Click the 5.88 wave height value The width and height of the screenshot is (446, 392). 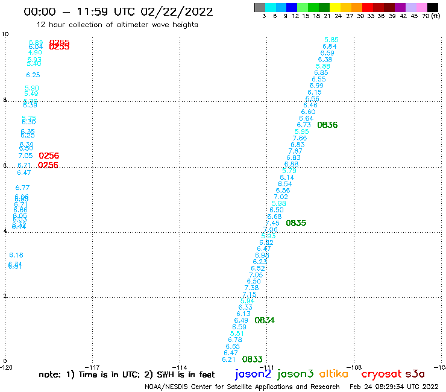(x=323, y=66)
